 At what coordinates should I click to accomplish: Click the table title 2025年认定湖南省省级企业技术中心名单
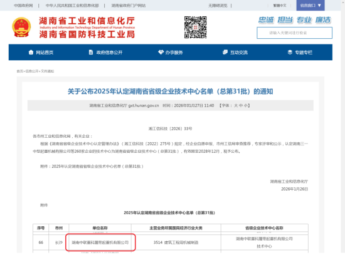[169, 213]
